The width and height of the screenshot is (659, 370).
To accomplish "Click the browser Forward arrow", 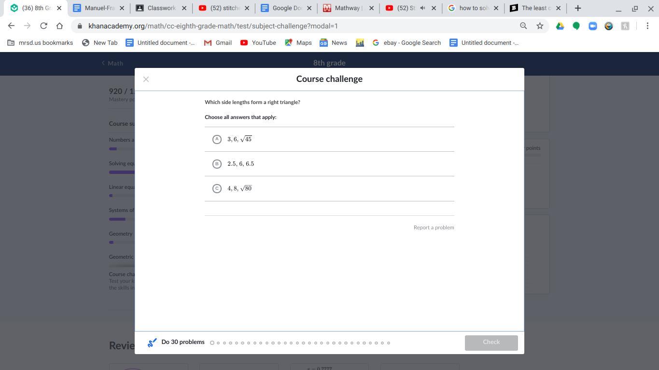I will [27, 26].
